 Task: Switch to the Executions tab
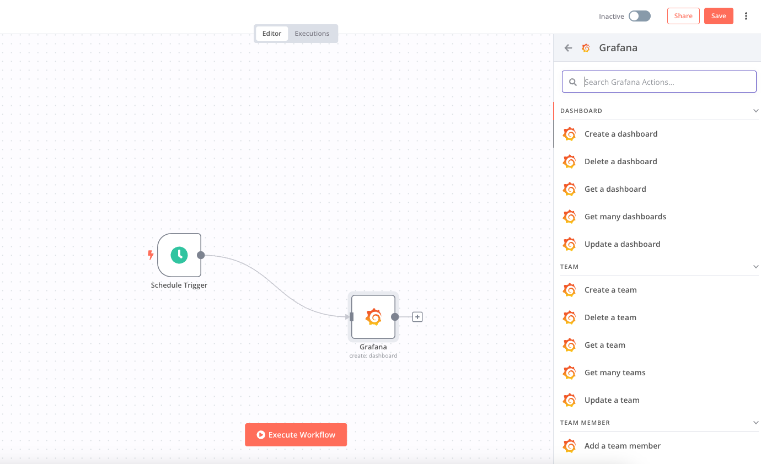312,34
